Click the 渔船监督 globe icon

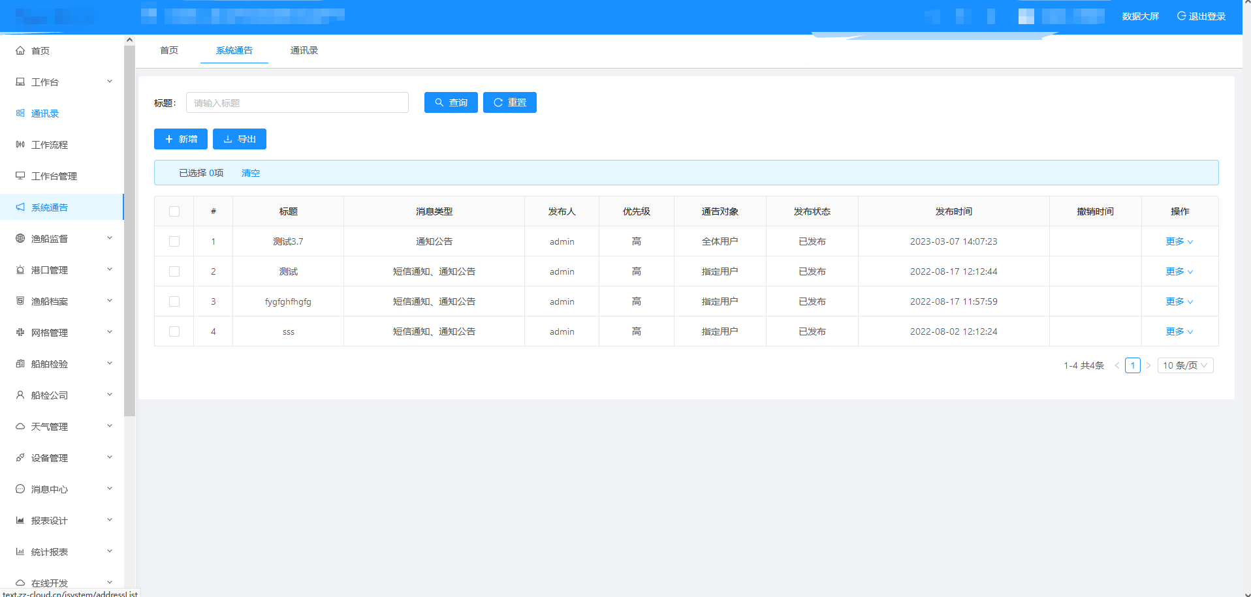(20, 238)
